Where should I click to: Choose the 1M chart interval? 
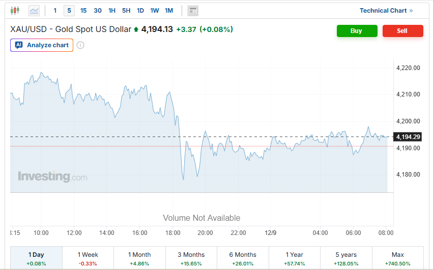[x=169, y=10]
